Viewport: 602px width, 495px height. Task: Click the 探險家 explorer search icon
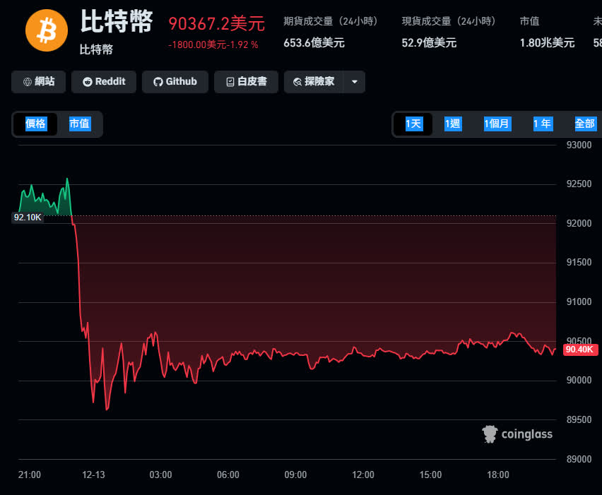[x=297, y=82]
